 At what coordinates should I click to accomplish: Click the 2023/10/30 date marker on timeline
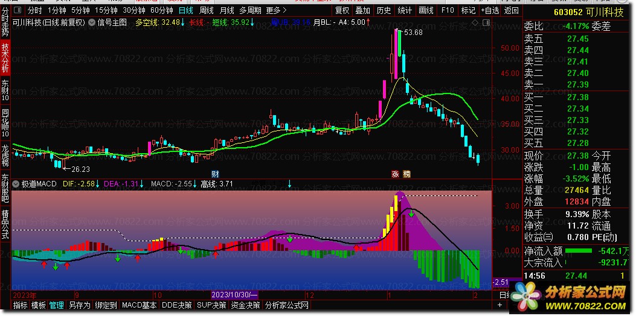tap(235, 294)
